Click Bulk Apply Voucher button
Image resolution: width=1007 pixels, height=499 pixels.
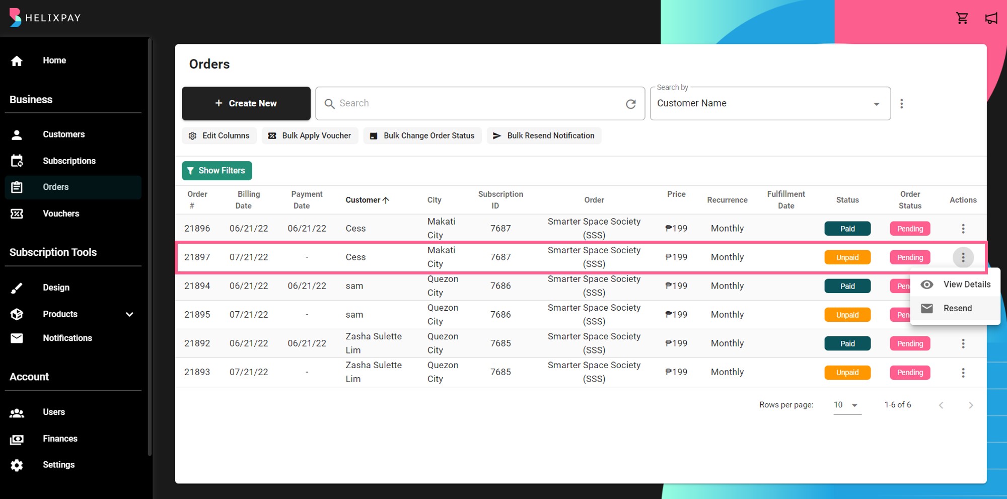(x=310, y=135)
